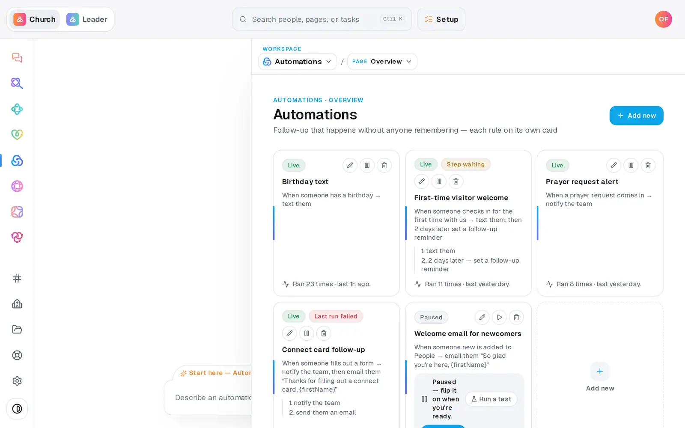Focus the search people, pages, or tasks field

tap(322, 19)
